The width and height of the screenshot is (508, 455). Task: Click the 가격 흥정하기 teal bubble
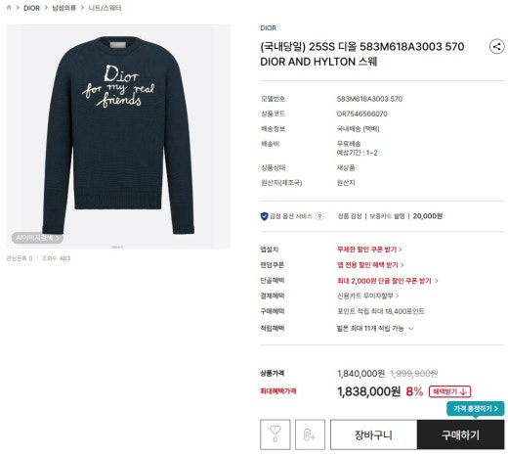coord(476,408)
